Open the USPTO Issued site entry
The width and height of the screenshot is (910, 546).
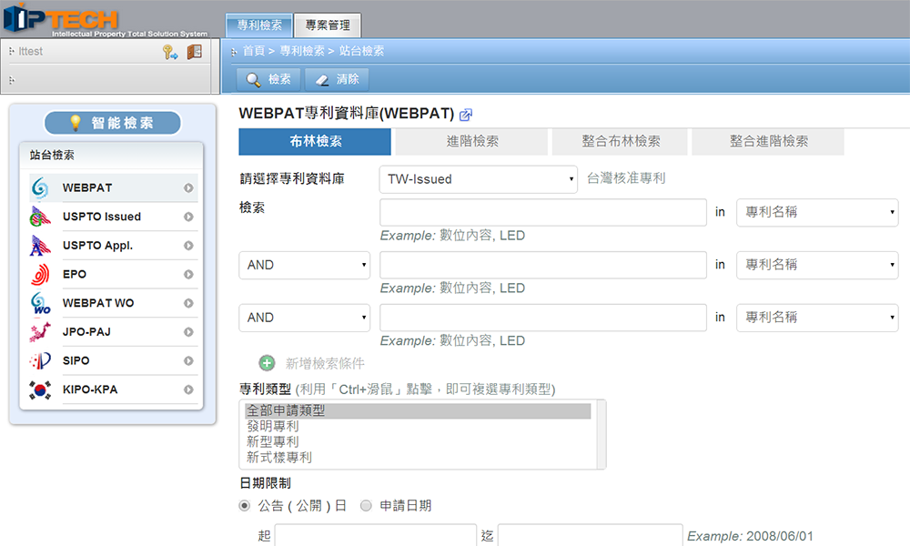pyautogui.click(x=114, y=217)
